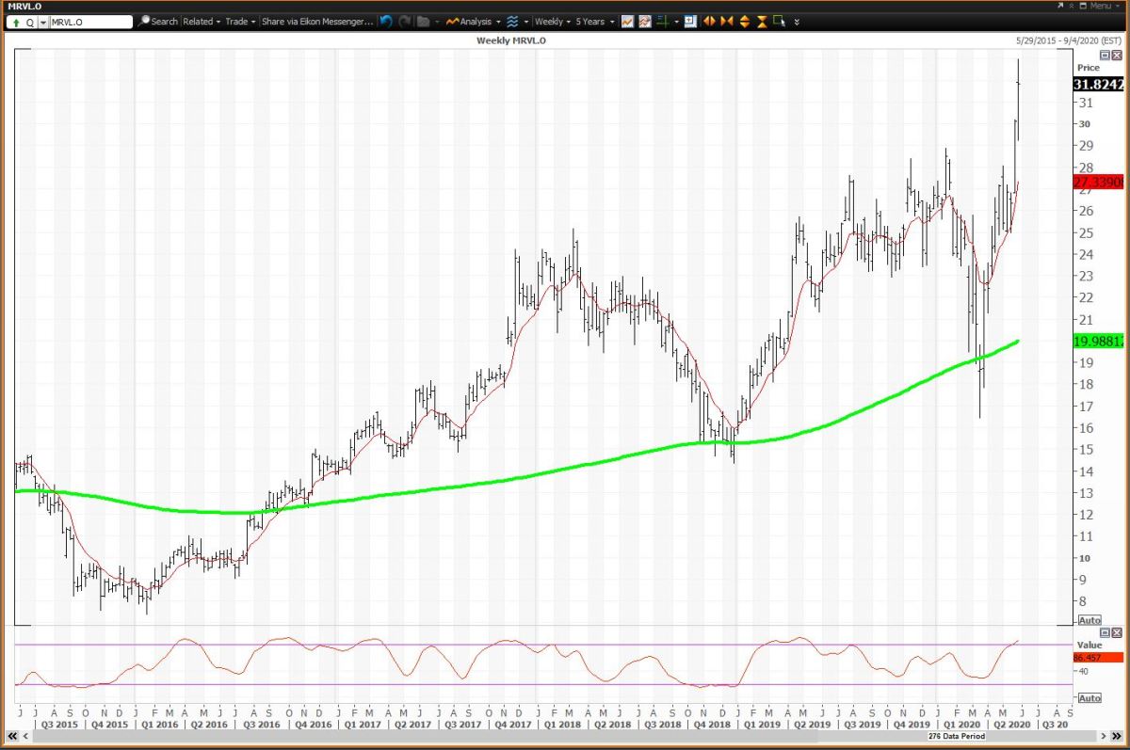Click Share via Eikon Messenger
This screenshot has width=1130, height=750.
[x=317, y=21]
